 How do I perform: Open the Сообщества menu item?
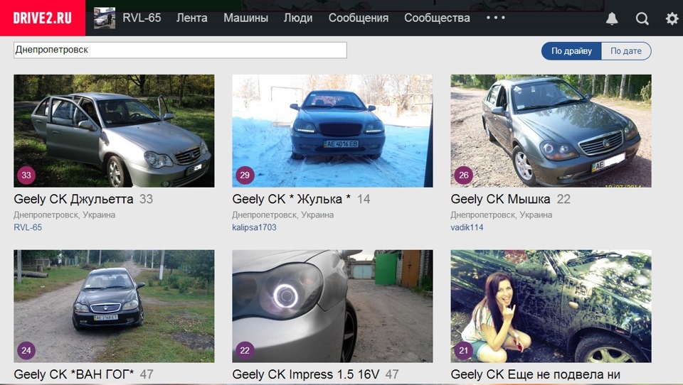[x=437, y=18]
